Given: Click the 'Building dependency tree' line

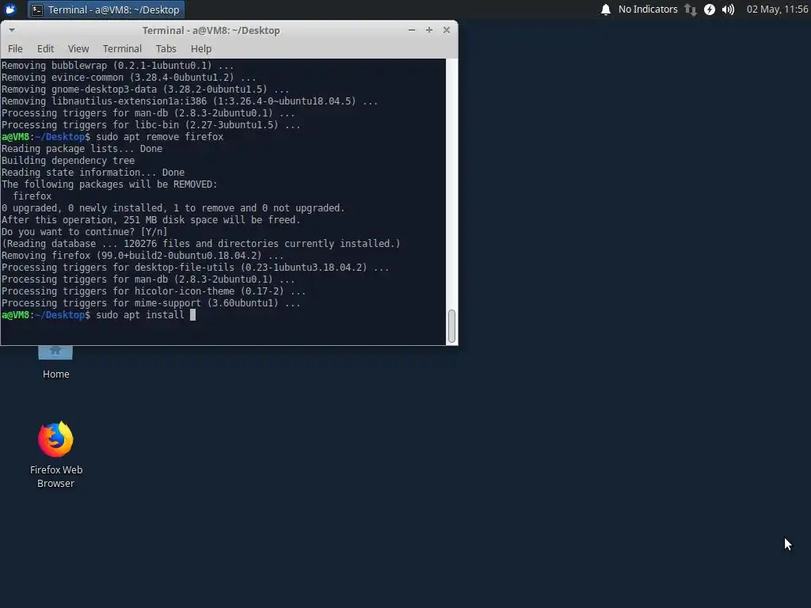Looking at the screenshot, I should coord(68,160).
